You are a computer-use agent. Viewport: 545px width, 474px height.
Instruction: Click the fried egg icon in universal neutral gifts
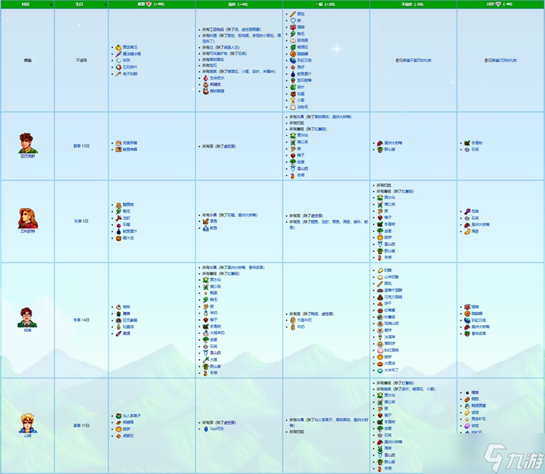pos(293,40)
